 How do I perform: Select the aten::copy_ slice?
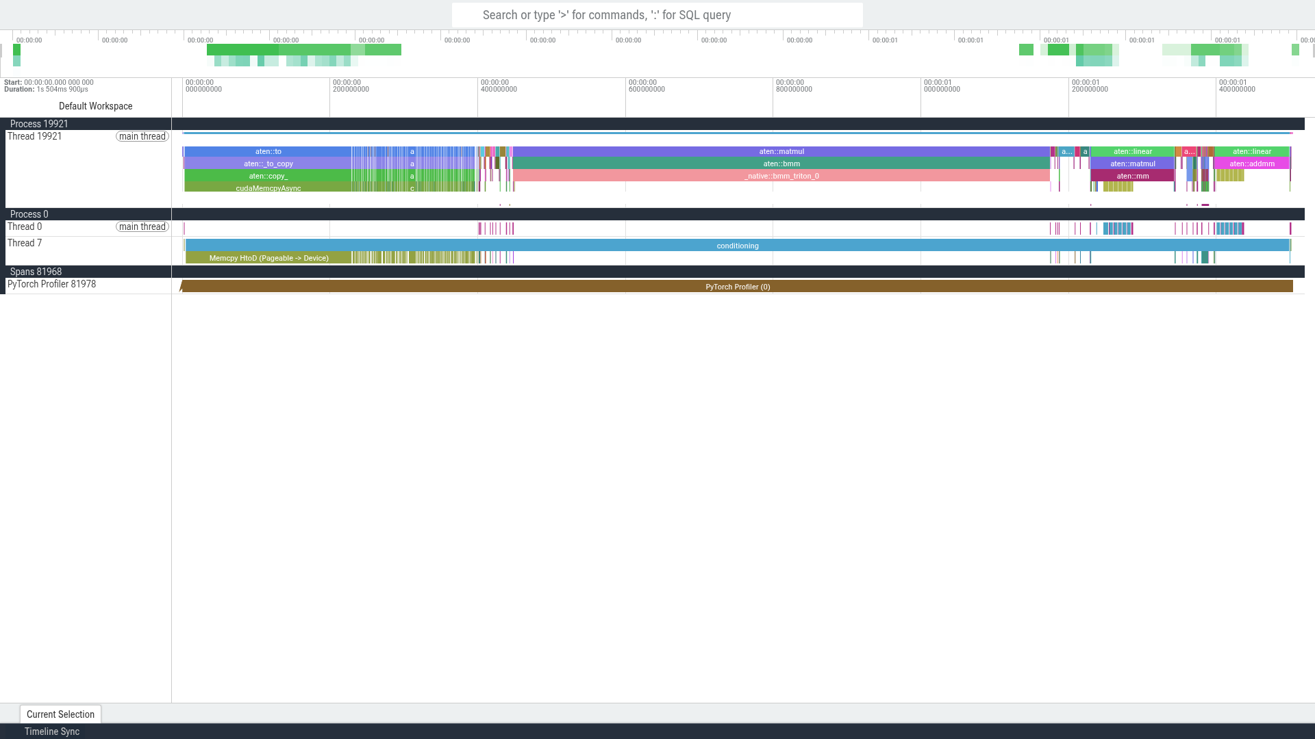coord(268,176)
